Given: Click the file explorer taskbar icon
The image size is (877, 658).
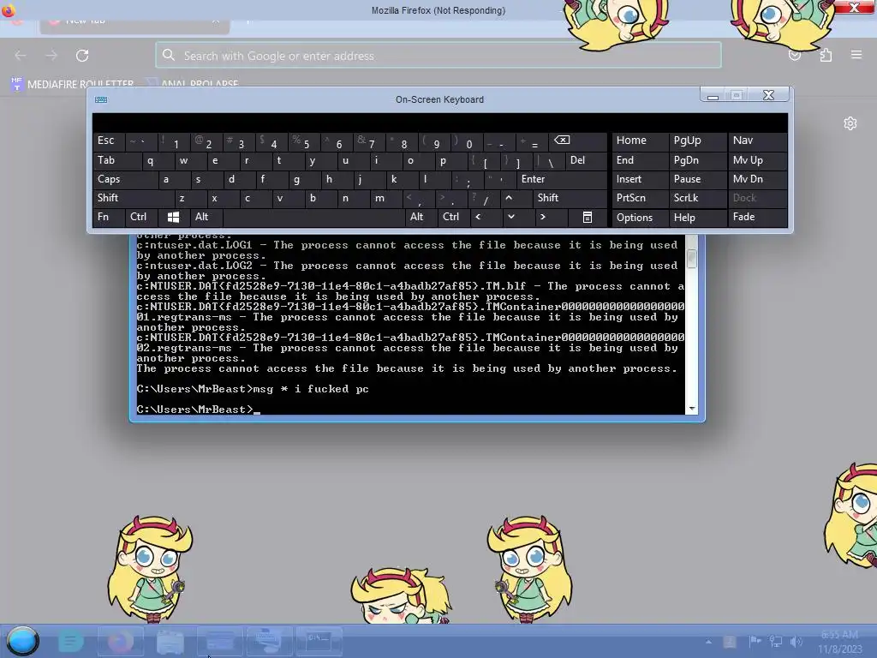Looking at the screenshot, I should 170,642.
